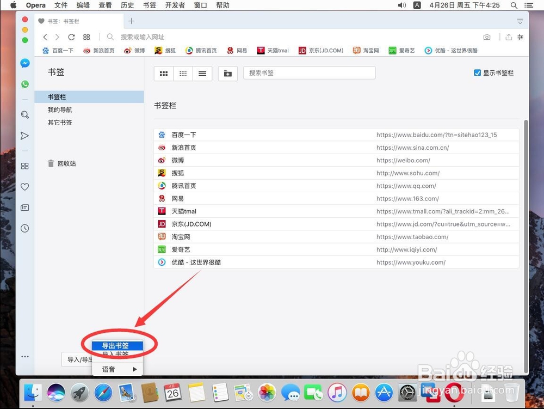Image resolution: width=544 pixels, height=409 pixels.
Task: Expand the 语音 submenu
Action: (x=117, y=369)
